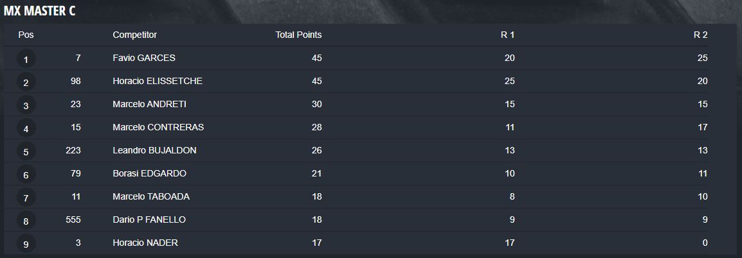Select Marcelo CONTRERAS row name
This screenshot has width=742, height=258.
coord(159,127)
